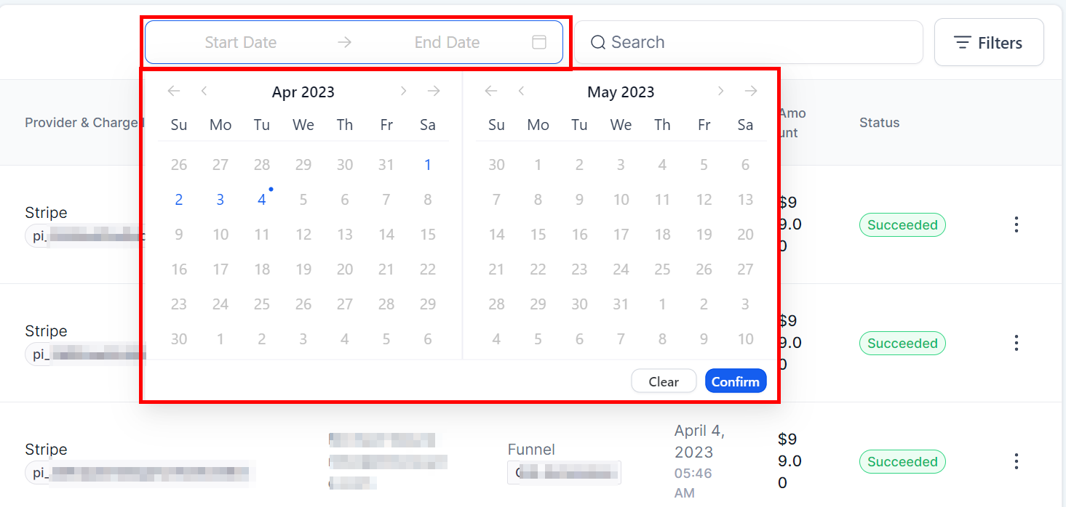Open actions menu for first Stripe transaction
This screenshot has height=507, width=1066.
(x=1017, y=224)
